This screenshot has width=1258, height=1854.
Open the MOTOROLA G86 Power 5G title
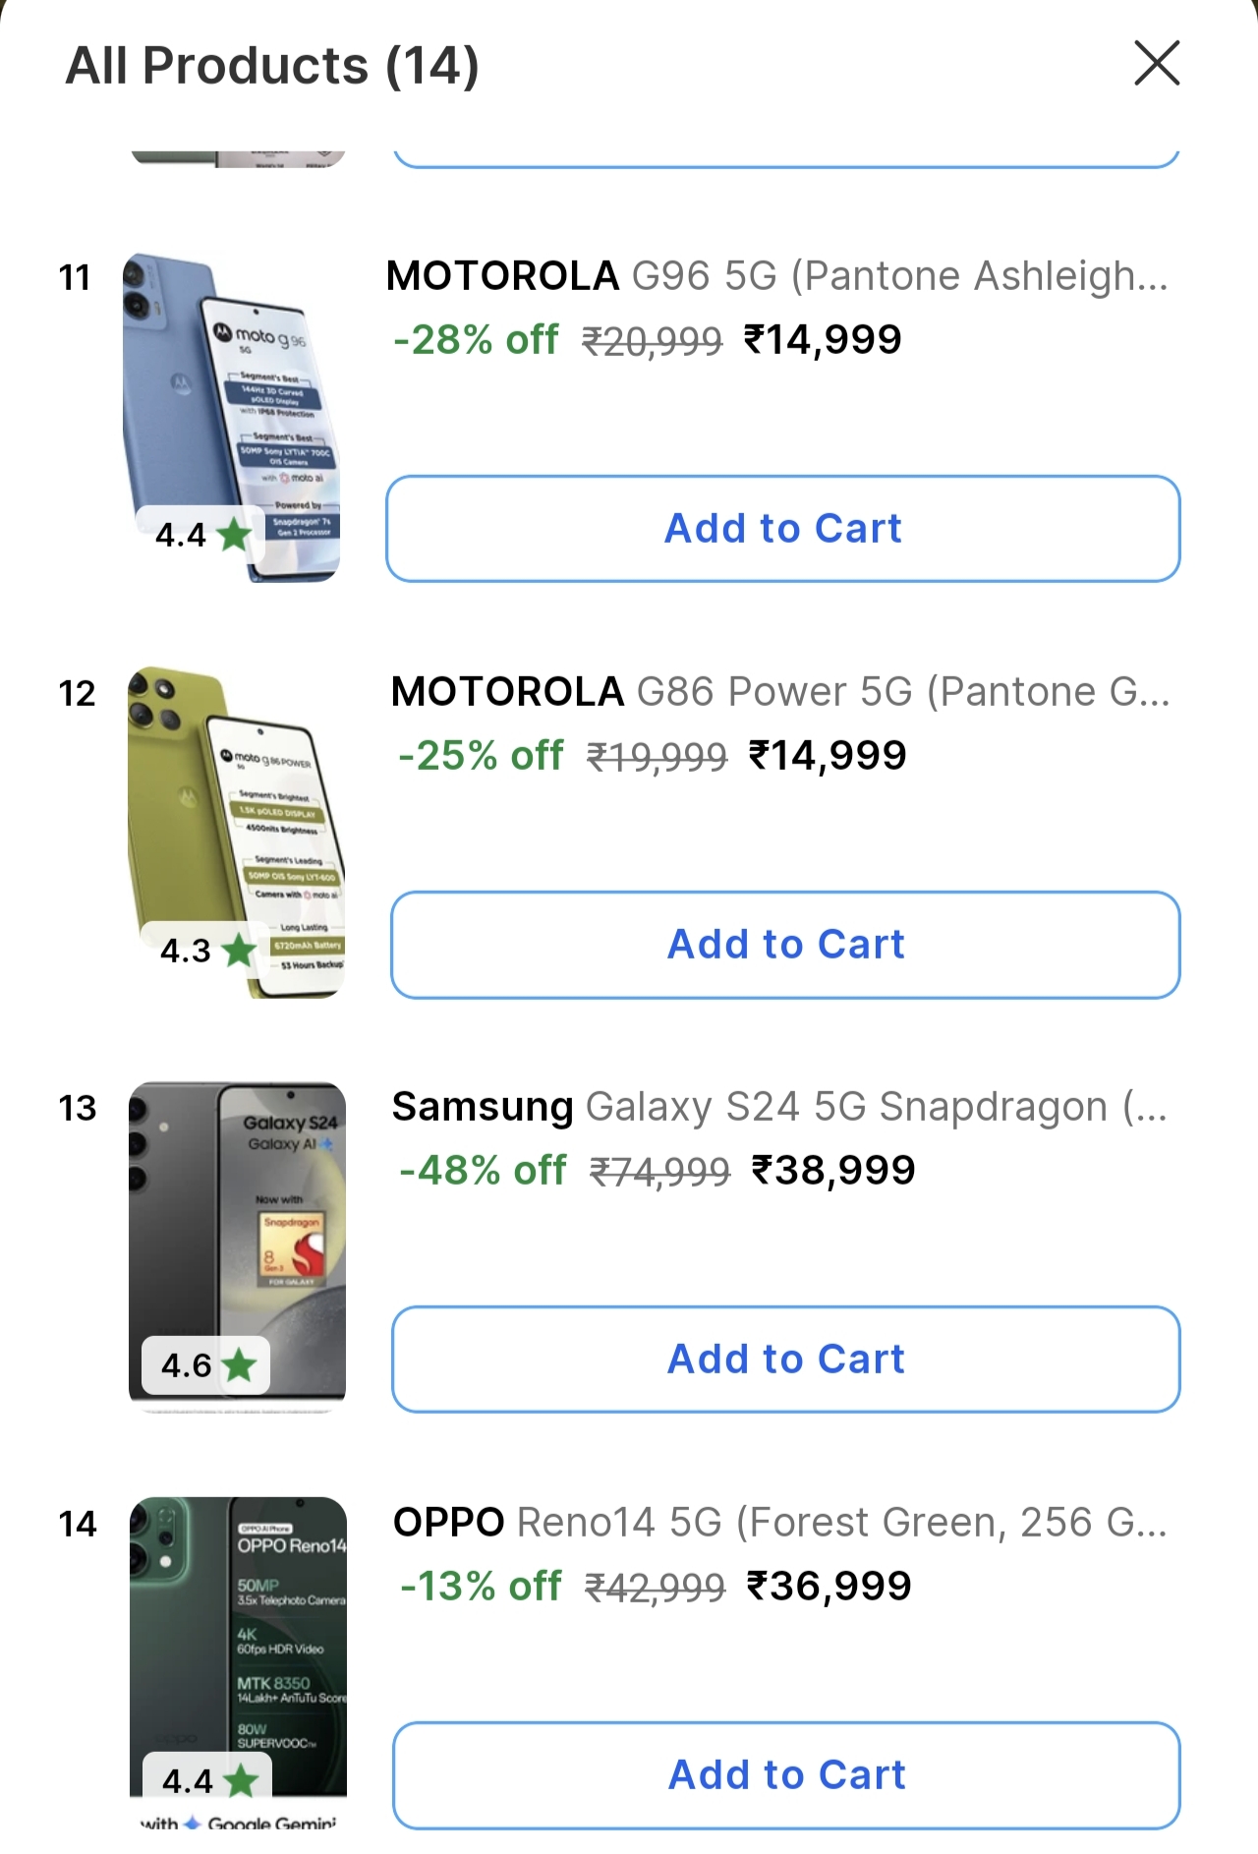tap(779, 692)
